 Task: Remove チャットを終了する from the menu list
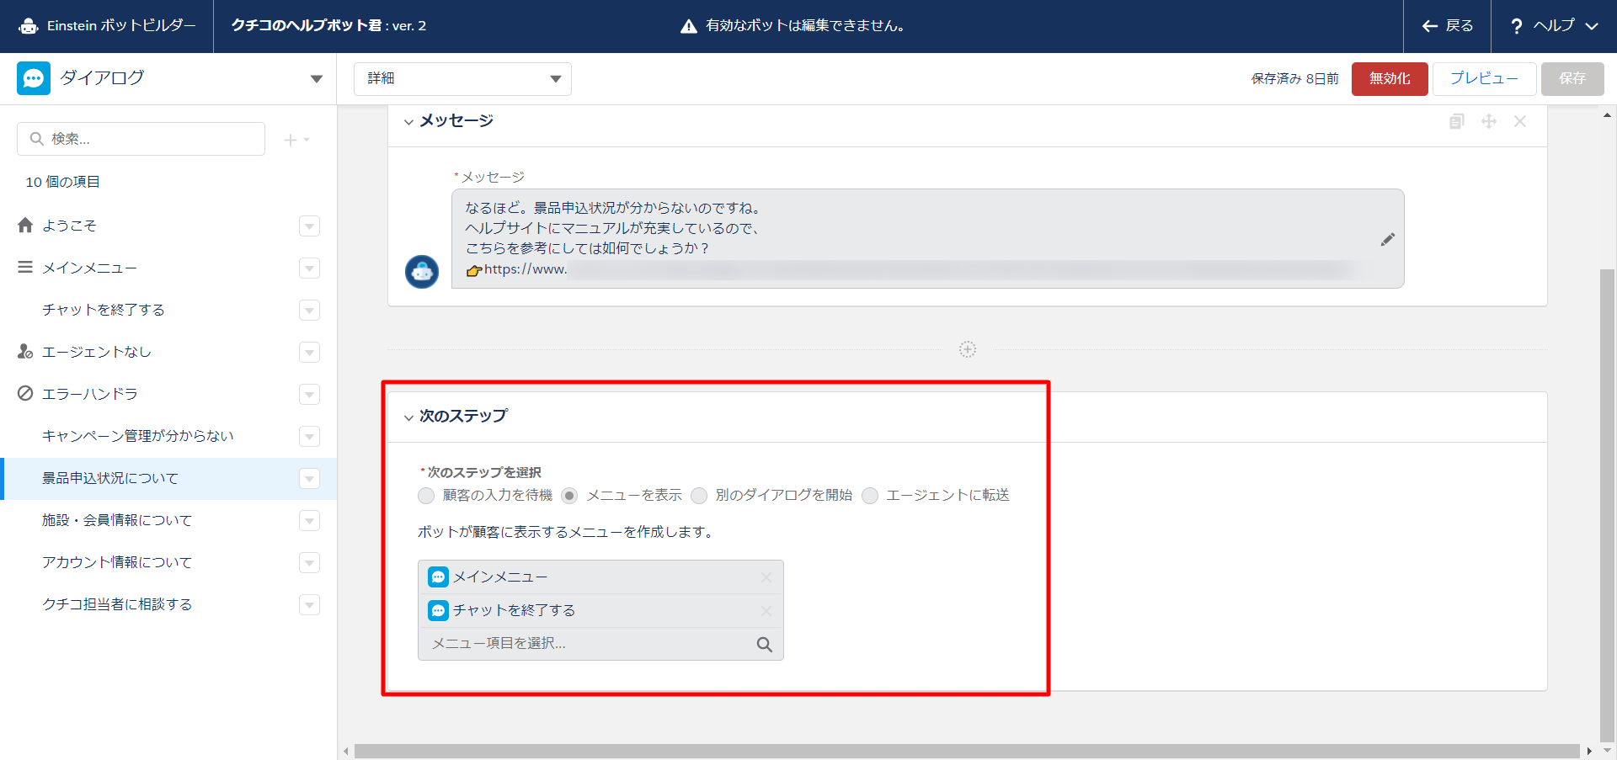point(766,611)
